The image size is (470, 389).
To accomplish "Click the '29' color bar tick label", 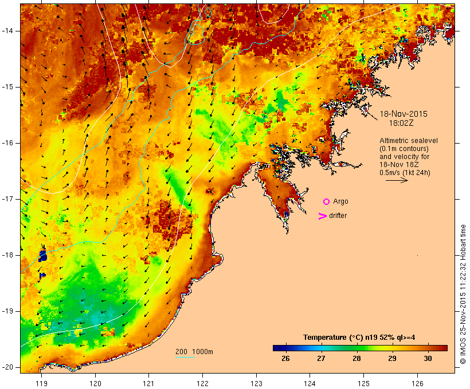I will pos(392,359).
